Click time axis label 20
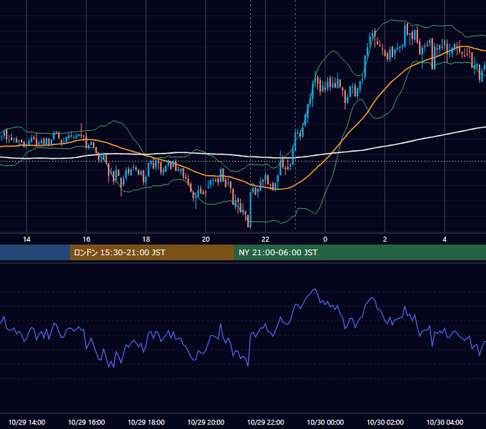The height and width of the screenshot is (429, 486). 206,240
